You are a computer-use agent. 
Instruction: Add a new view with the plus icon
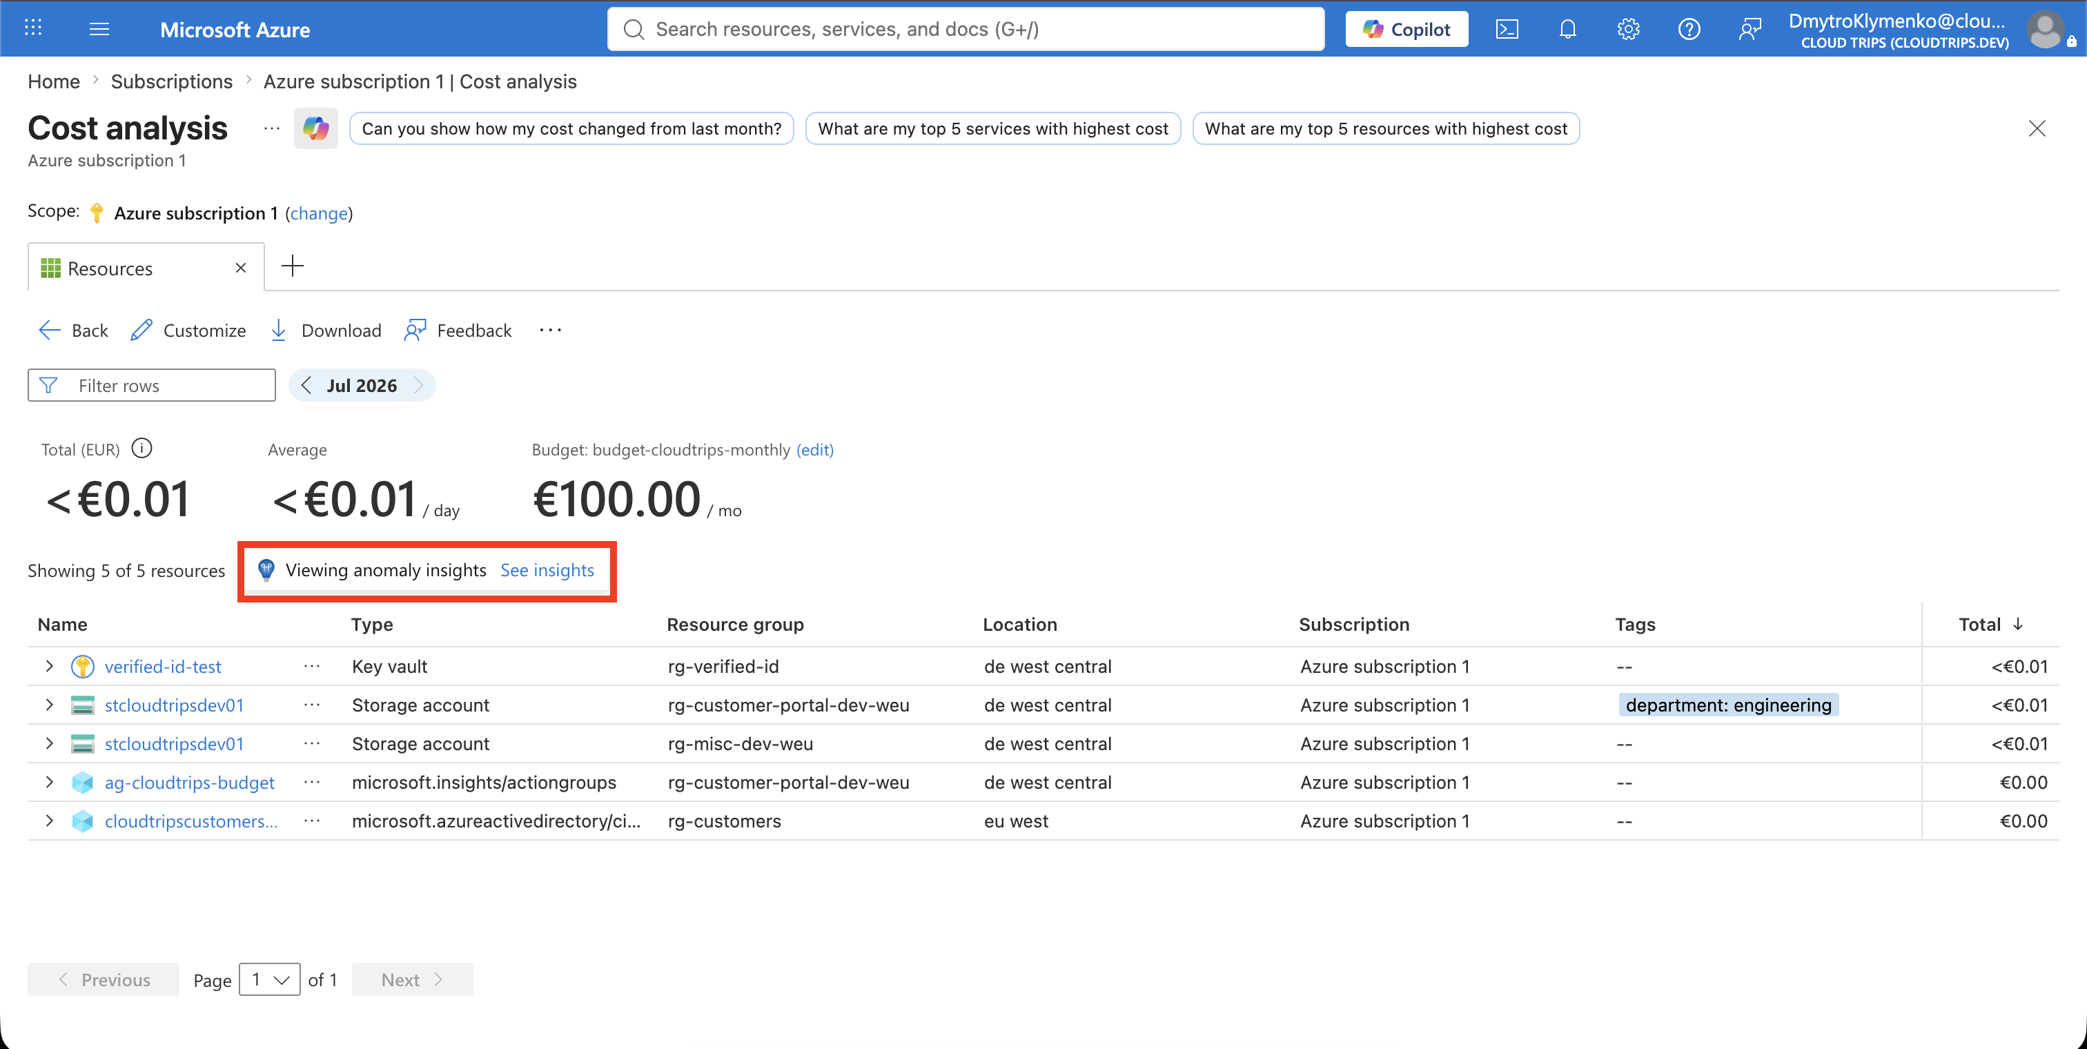pyautogui.click(x=293, y=266)
